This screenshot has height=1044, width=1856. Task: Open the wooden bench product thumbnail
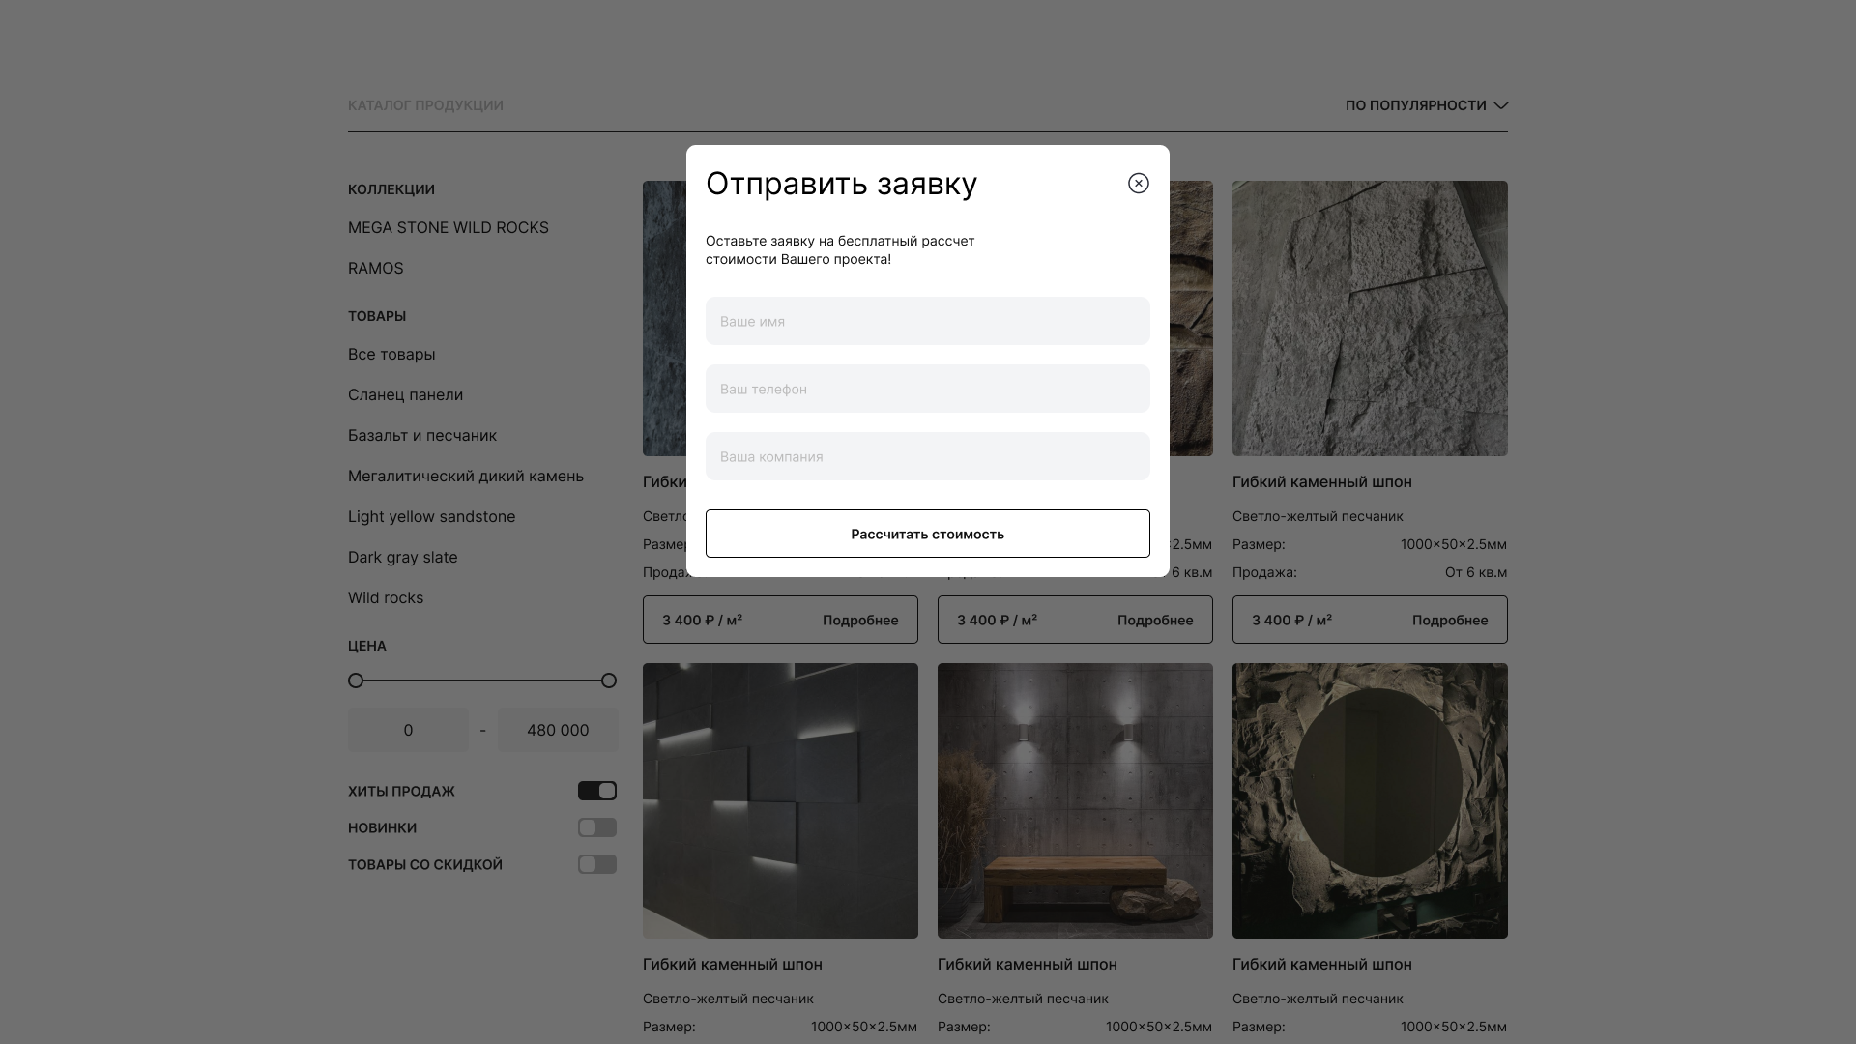pos(1074,800)
